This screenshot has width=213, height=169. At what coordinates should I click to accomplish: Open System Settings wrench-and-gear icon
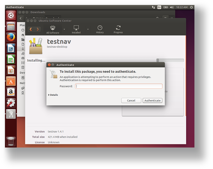(11, 103)
